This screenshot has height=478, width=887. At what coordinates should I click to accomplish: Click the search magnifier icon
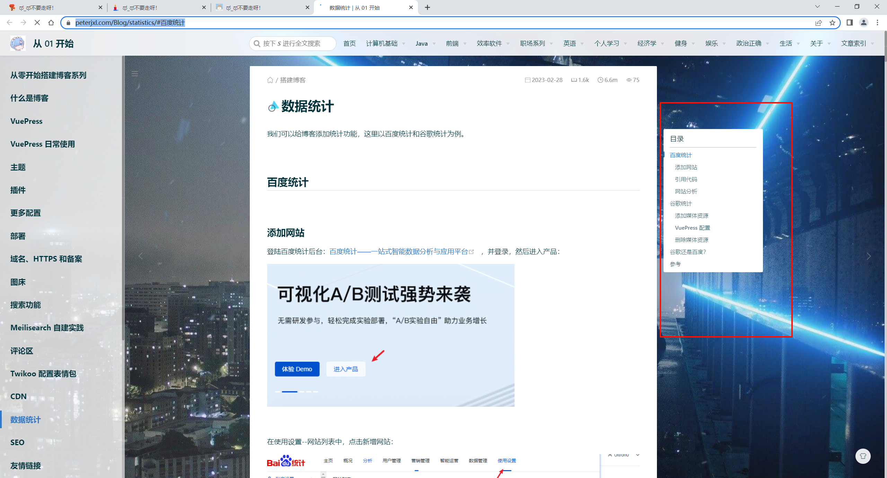[257, 44]
